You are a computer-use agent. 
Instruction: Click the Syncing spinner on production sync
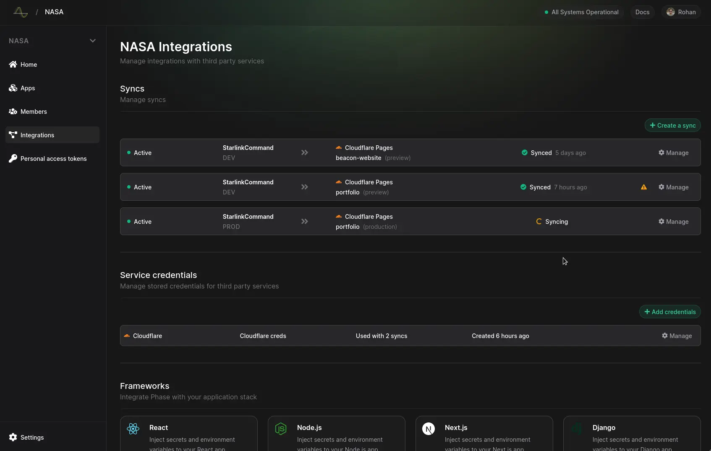539,222
